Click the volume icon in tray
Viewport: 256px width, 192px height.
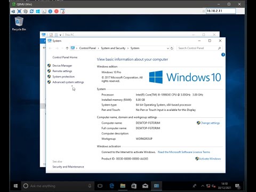(213, 186)
